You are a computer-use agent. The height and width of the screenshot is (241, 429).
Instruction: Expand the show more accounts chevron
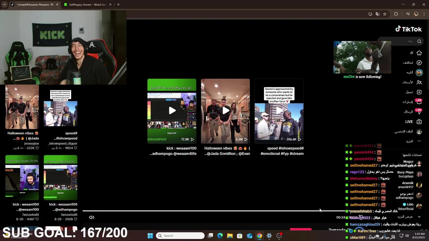[419, 217]
